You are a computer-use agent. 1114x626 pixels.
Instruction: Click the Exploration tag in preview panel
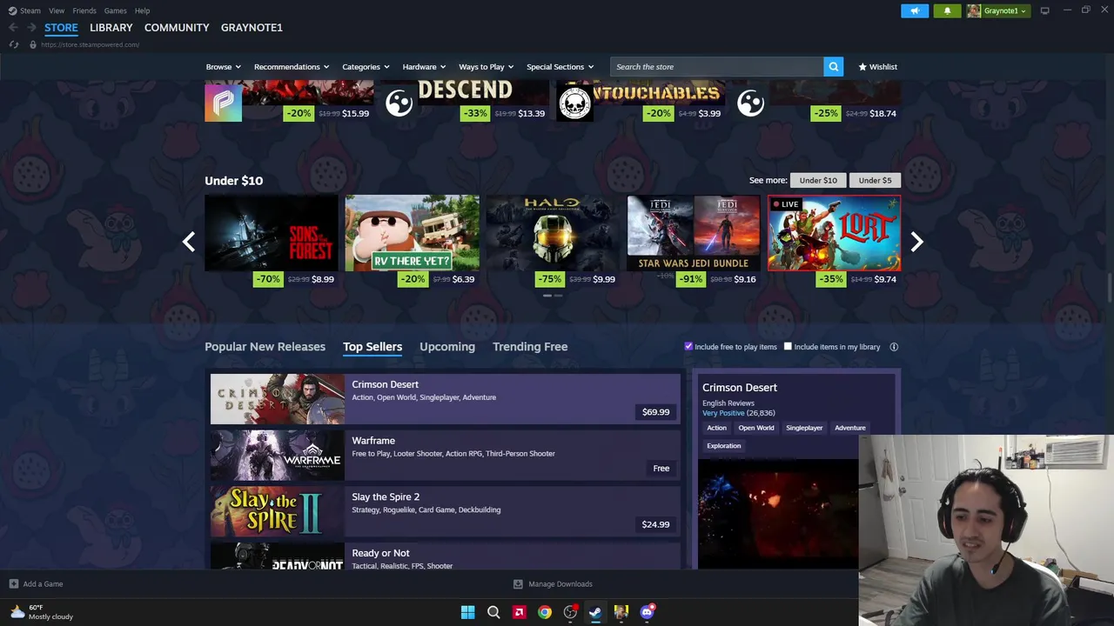pos(723,446)
